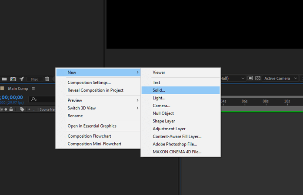This screenshot has height=195, width=303.
Task: Click the timeline search magnifier dropdown
Action: click(34, 99)
